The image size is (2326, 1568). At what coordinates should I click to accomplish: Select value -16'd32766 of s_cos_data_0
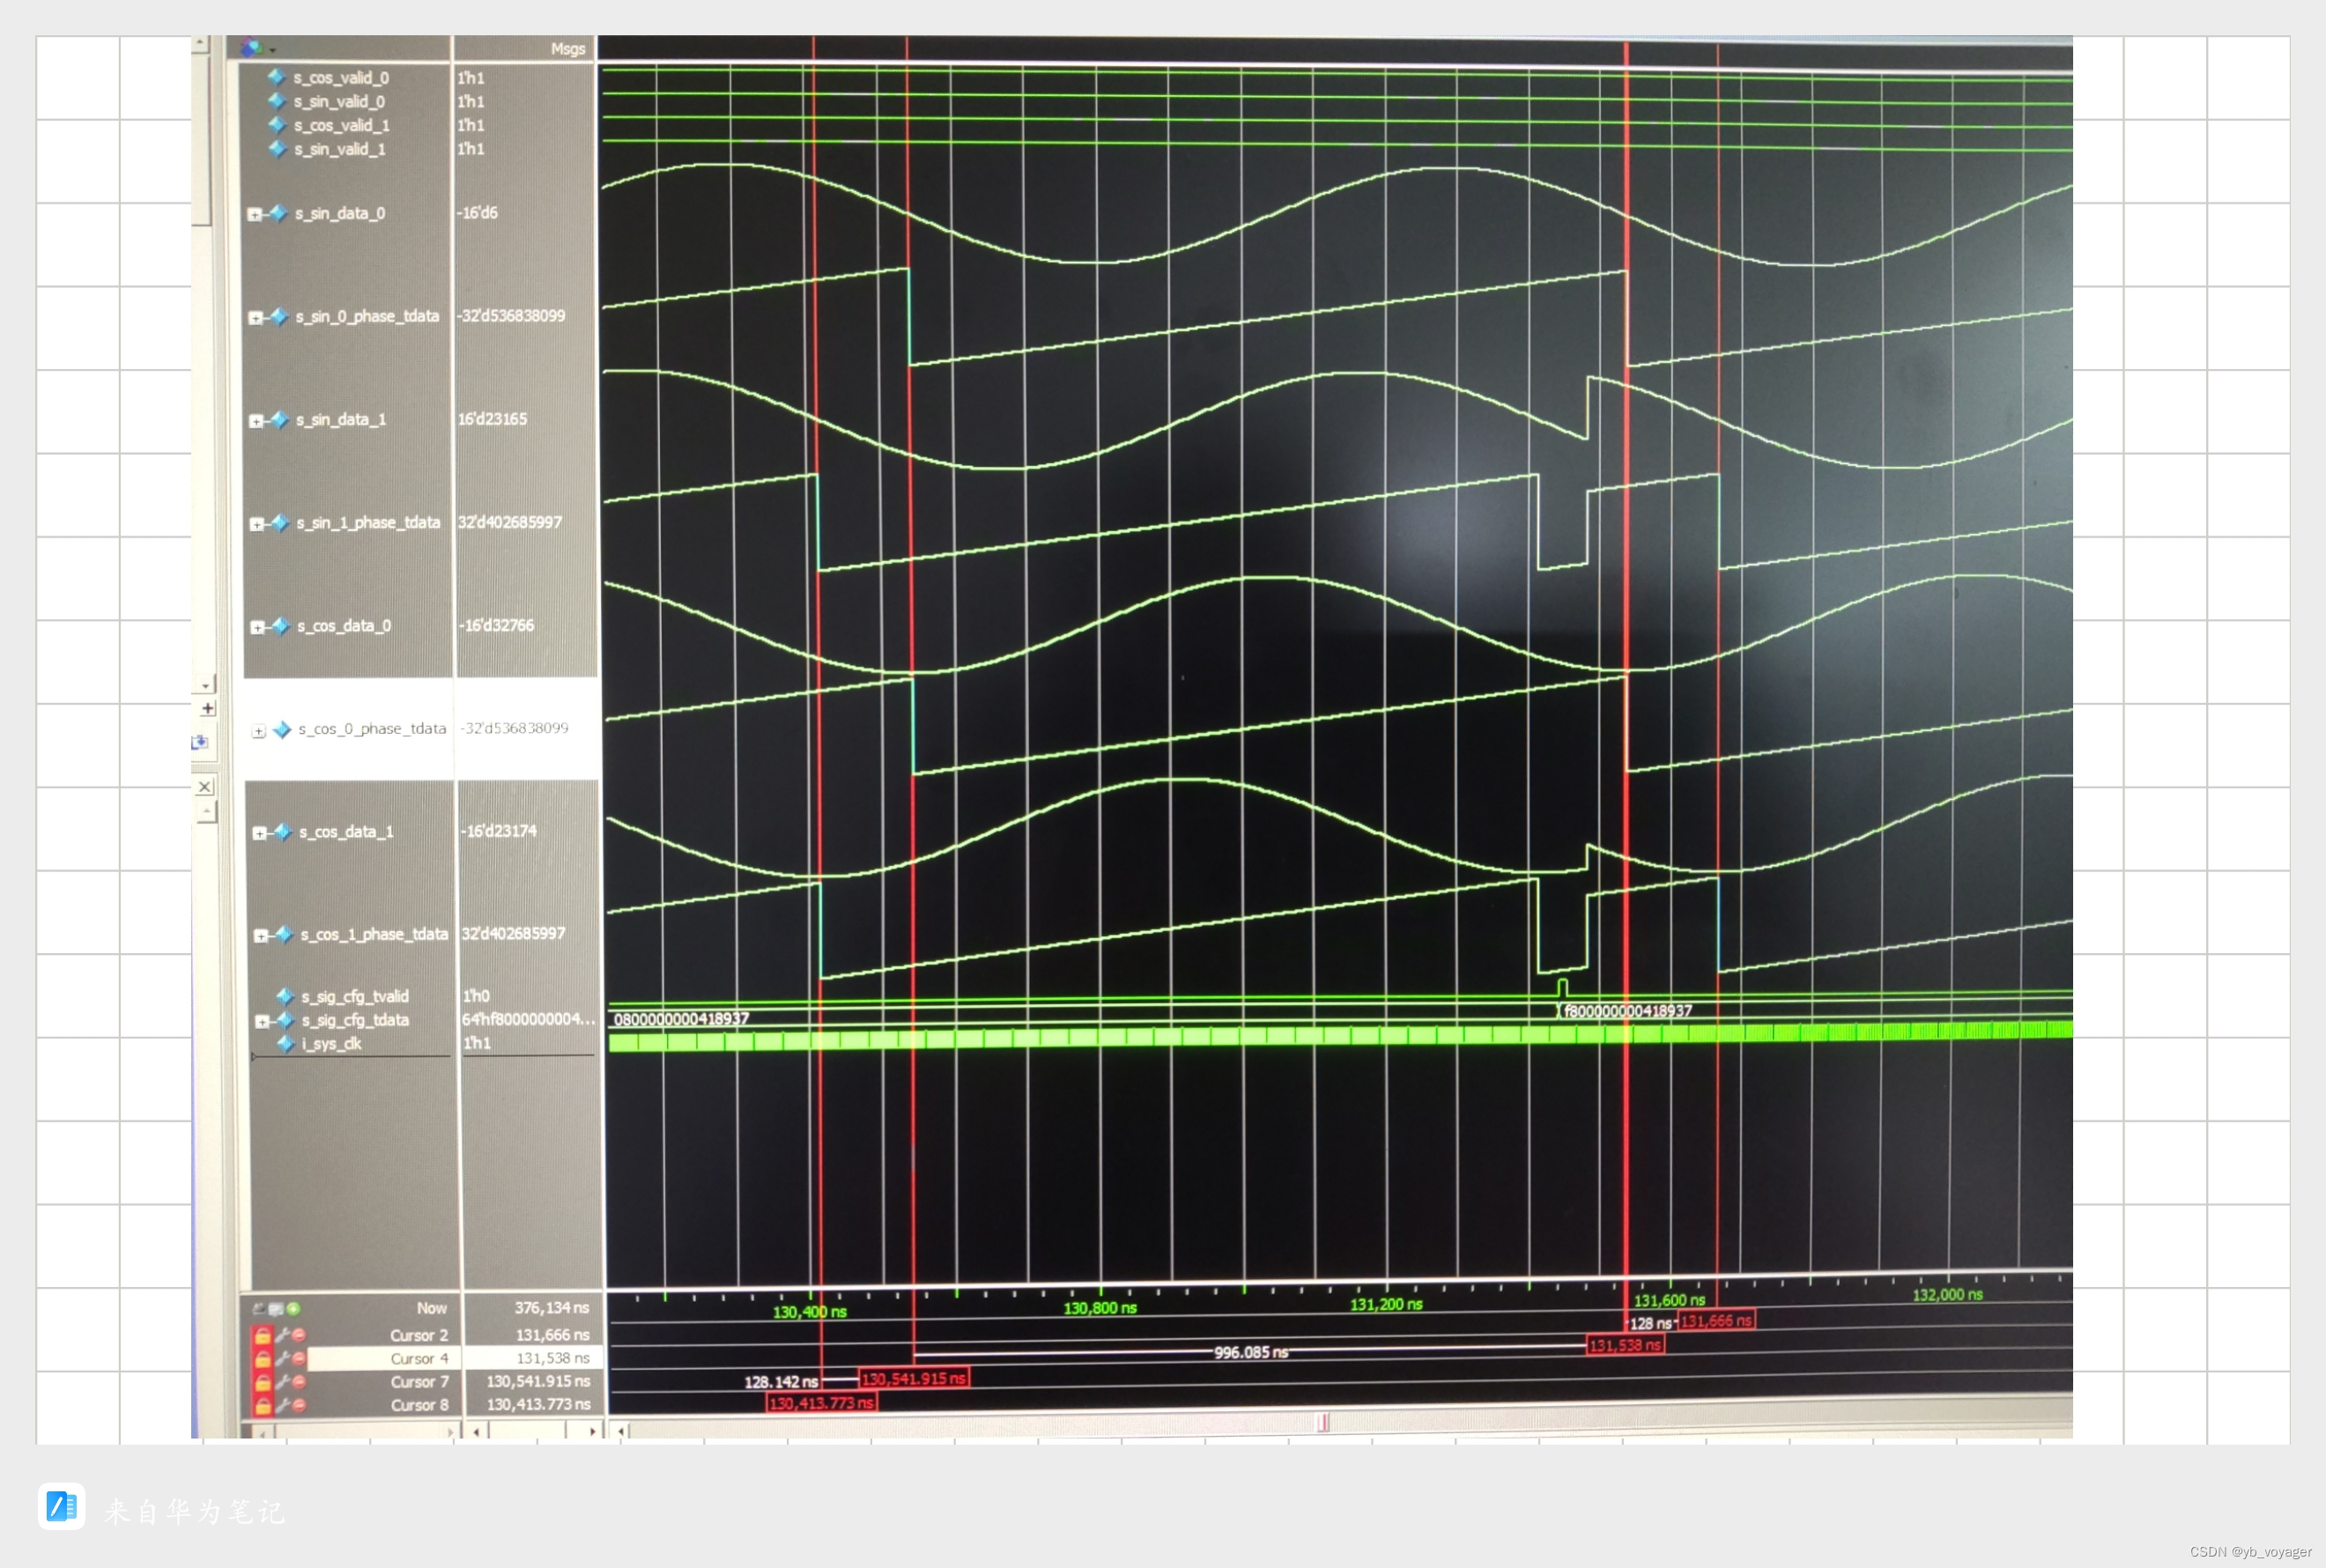(x=497, y=626)
